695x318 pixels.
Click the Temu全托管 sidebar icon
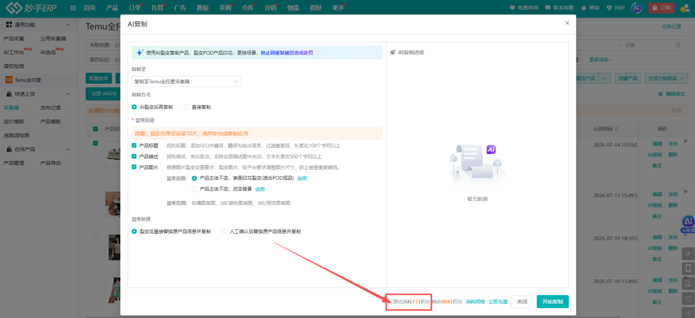pyautogui.click(x=9, y=79)
